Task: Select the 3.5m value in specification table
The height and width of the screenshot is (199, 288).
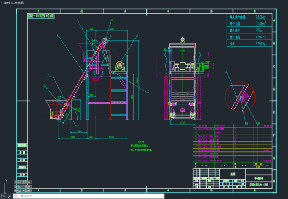Action: click(259, 30)
